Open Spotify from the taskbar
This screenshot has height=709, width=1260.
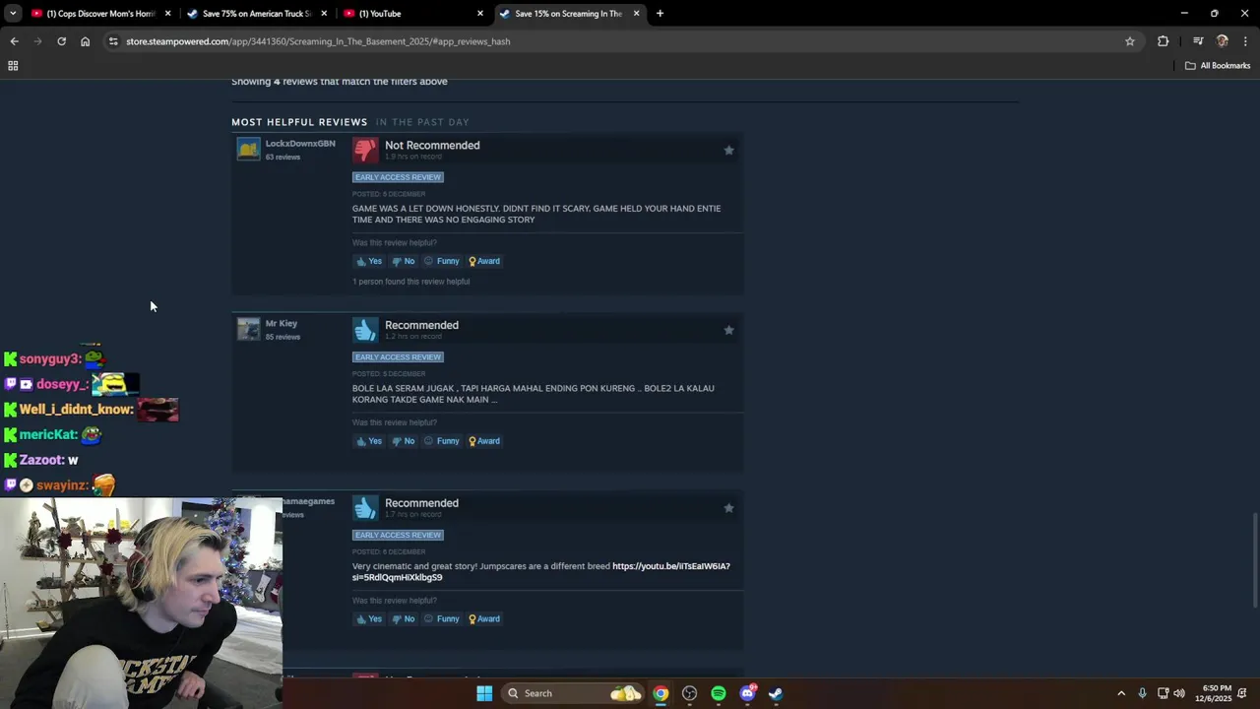pyautogui.click(x=719, y=693)
